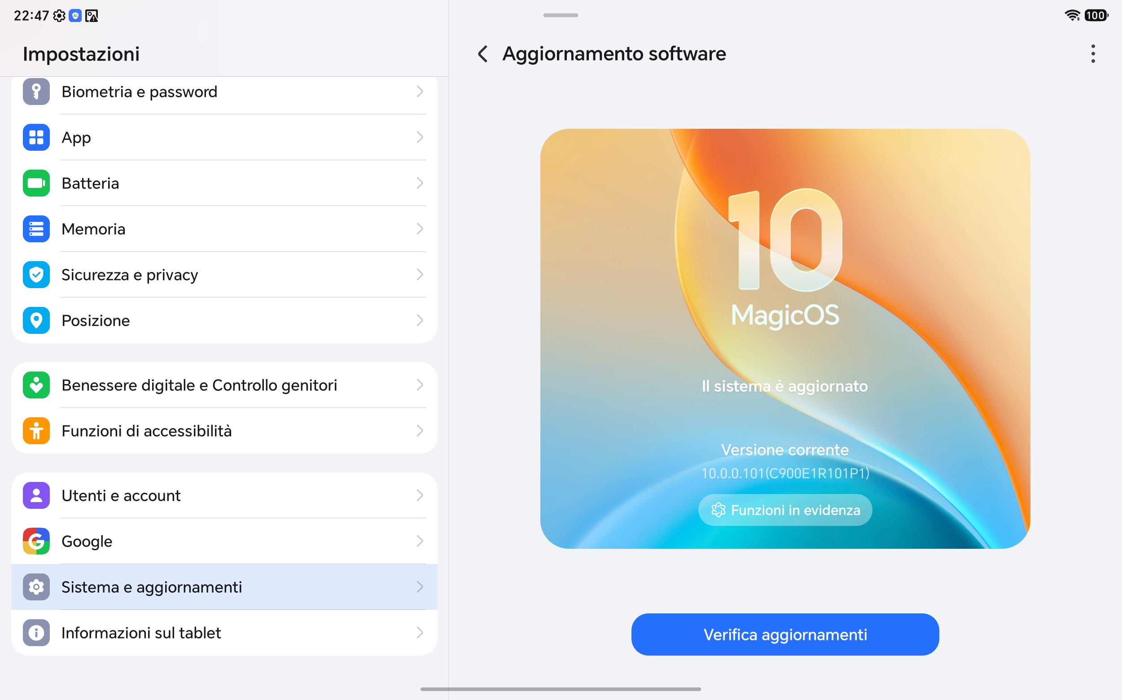Open Posizione settings
Screen dimensions: 1122x700
point(224,320)
